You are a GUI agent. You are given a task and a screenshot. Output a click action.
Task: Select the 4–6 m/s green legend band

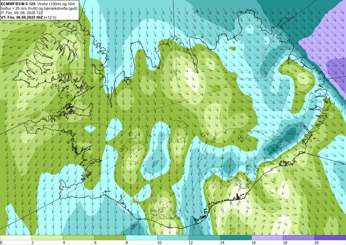pos(79,237)
